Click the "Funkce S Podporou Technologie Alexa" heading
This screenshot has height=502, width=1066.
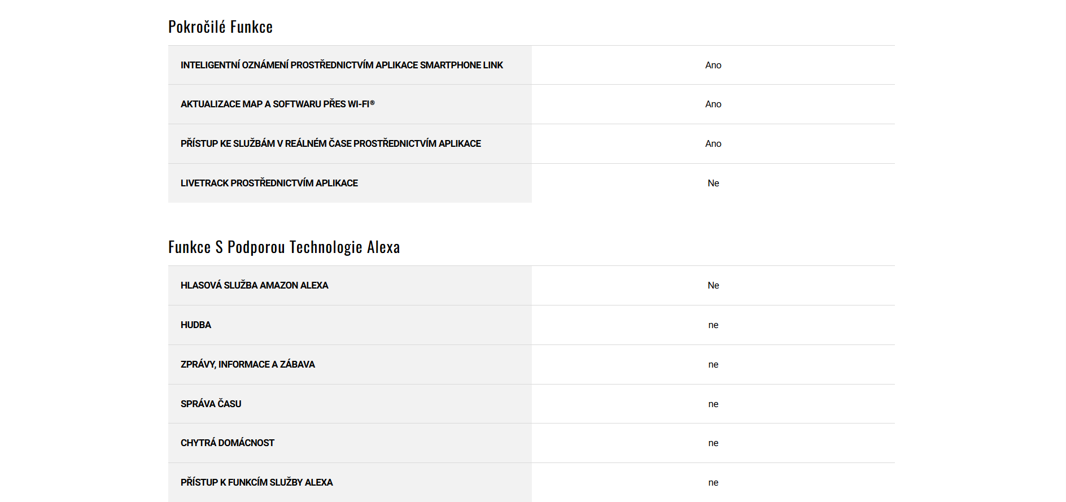(284, 247)
